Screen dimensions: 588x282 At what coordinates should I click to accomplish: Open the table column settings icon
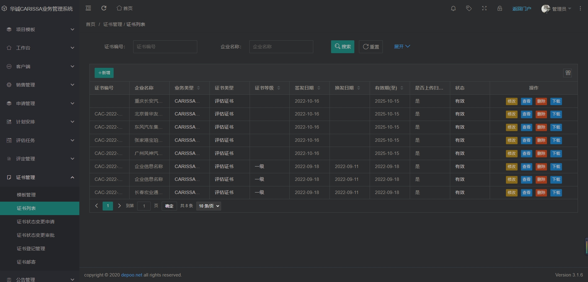pyautogui.click(x=568, y=73)
